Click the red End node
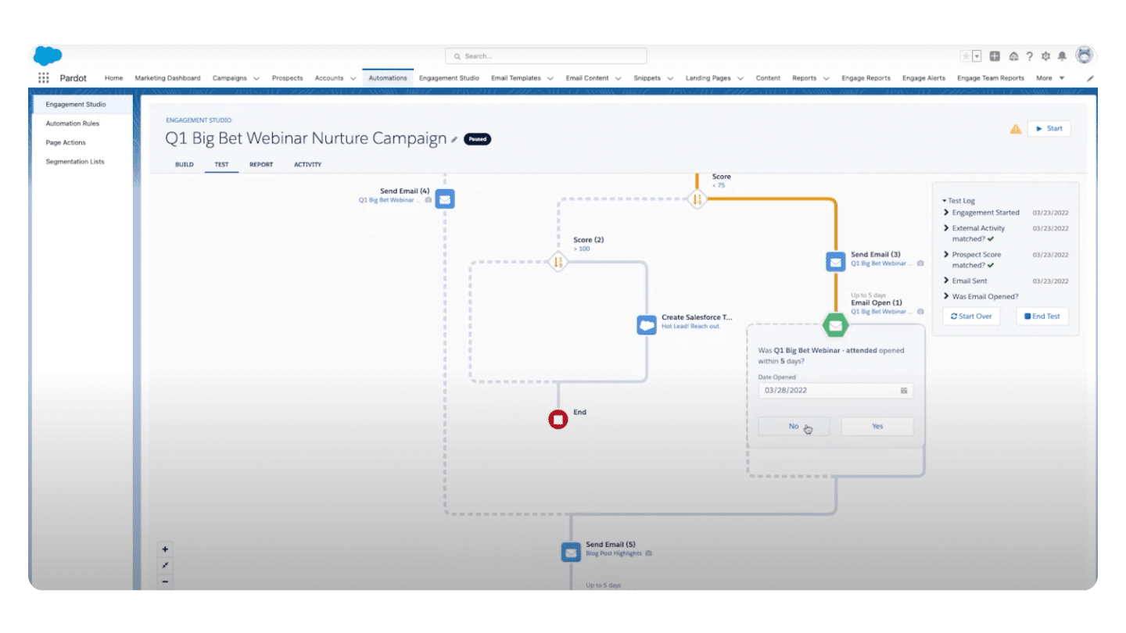Viewport: 1126px width, 633px height. 558,420
